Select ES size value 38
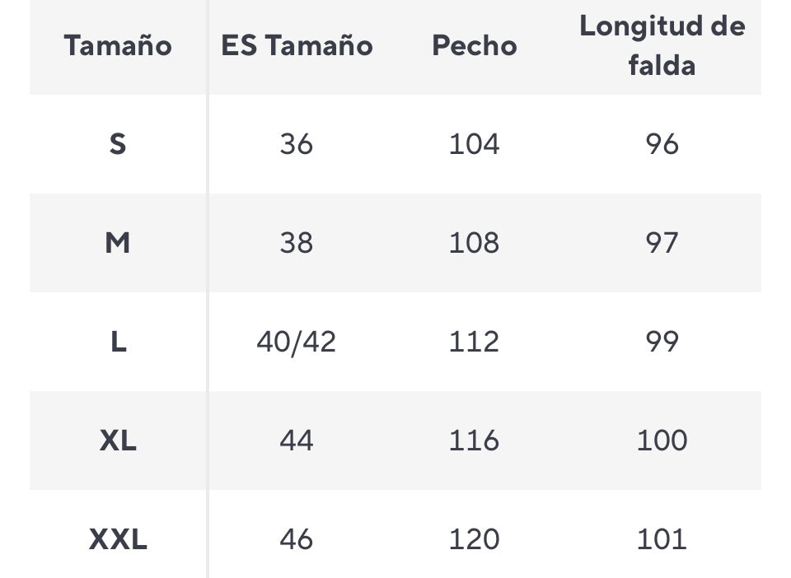The height and width of the screenshot is (578, 791). click(297, 243)
